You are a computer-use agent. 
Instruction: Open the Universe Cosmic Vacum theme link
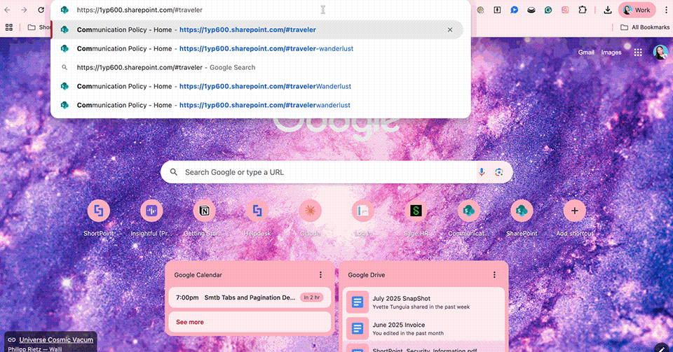56,339
